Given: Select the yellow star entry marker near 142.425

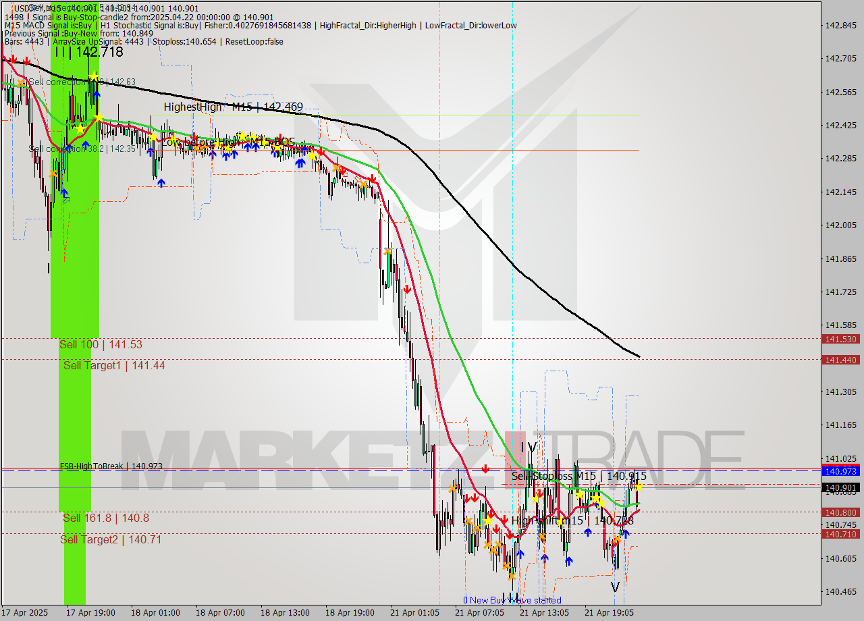Looking at the screenshot, I should pos(99,117).
